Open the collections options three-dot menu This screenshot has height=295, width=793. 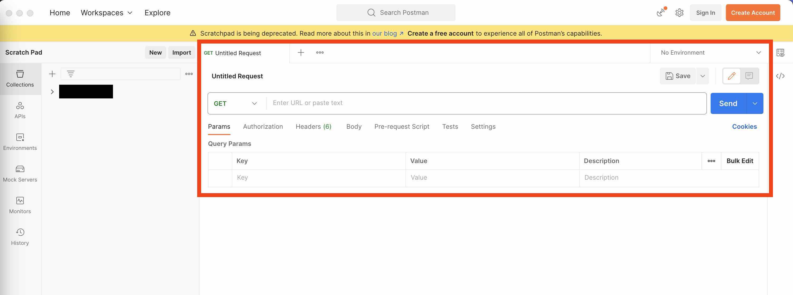pos(189,74)
